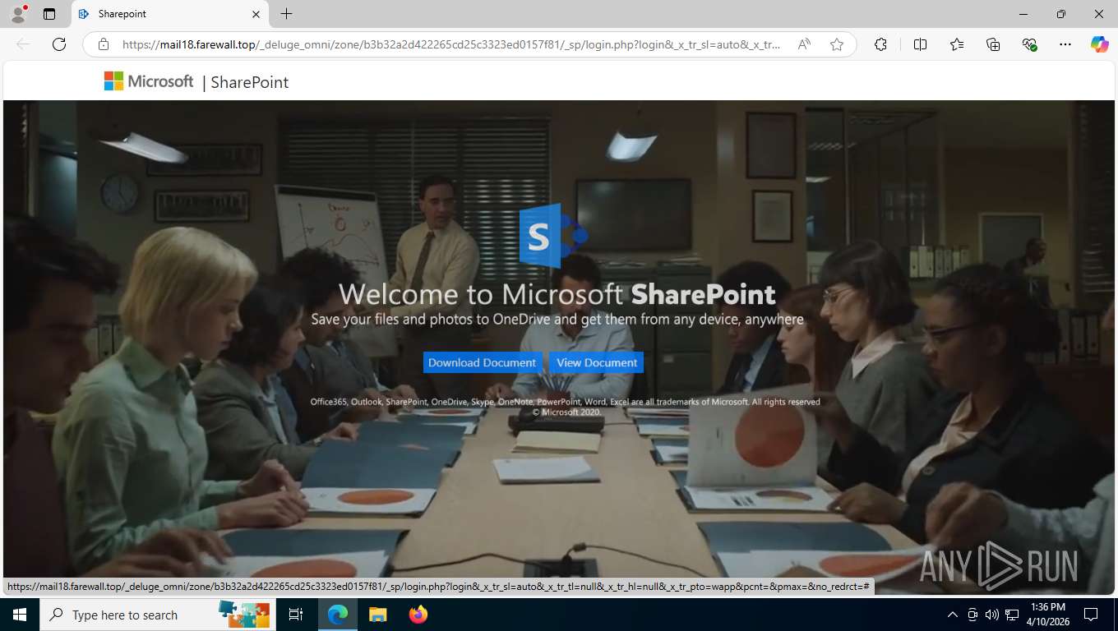Click the Edge icon in taskbar
This screenshot has width=1118, height=631.
(x=338, y=615)
